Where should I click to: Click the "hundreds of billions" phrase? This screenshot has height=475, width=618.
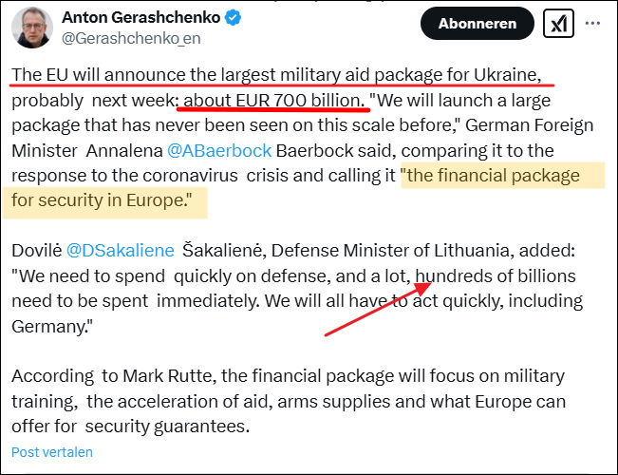click(x=500, y=275)
